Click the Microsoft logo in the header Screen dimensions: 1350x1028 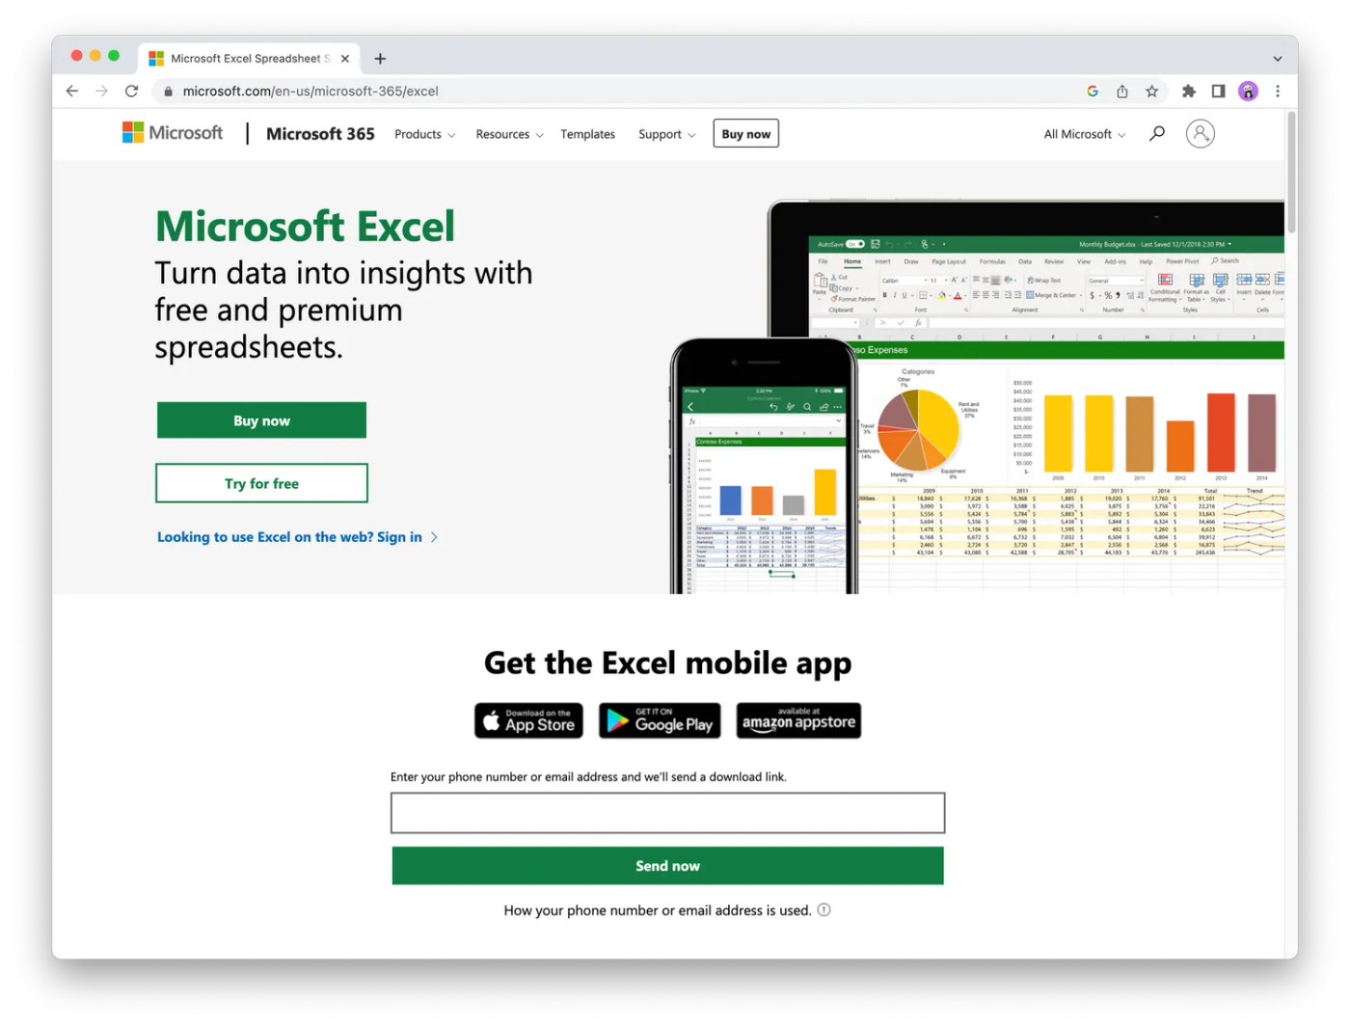pos(172,132)
